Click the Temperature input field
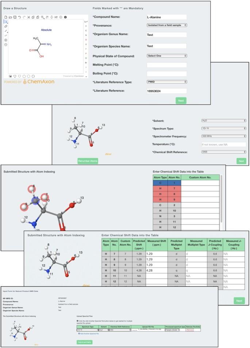The height and width of the screenshot is (348, 250). (224, 144)
